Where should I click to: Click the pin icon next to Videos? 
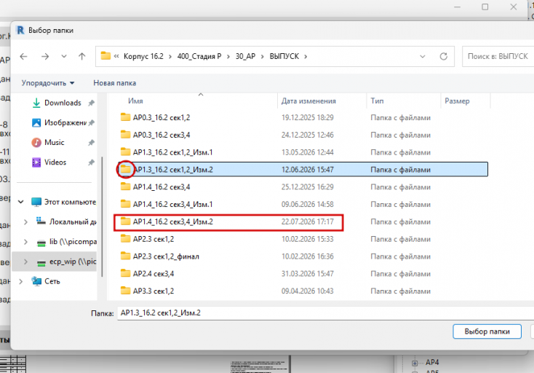pyautogui.click(x=91, y=162)
